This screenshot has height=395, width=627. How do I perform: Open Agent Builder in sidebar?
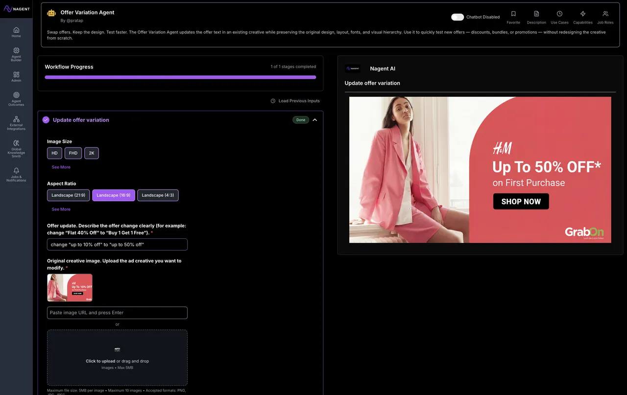16,54
